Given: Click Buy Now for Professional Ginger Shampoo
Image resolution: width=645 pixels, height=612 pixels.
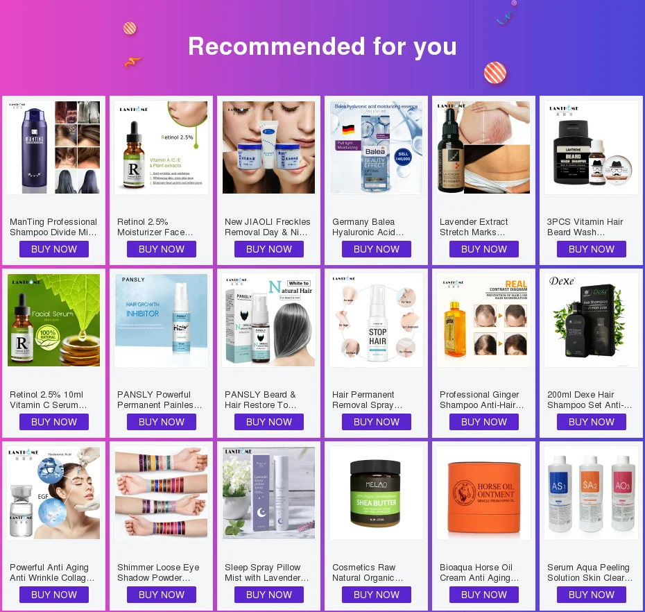Looking at the screenshot, I should pyautogui.click(x=484, y=422).
